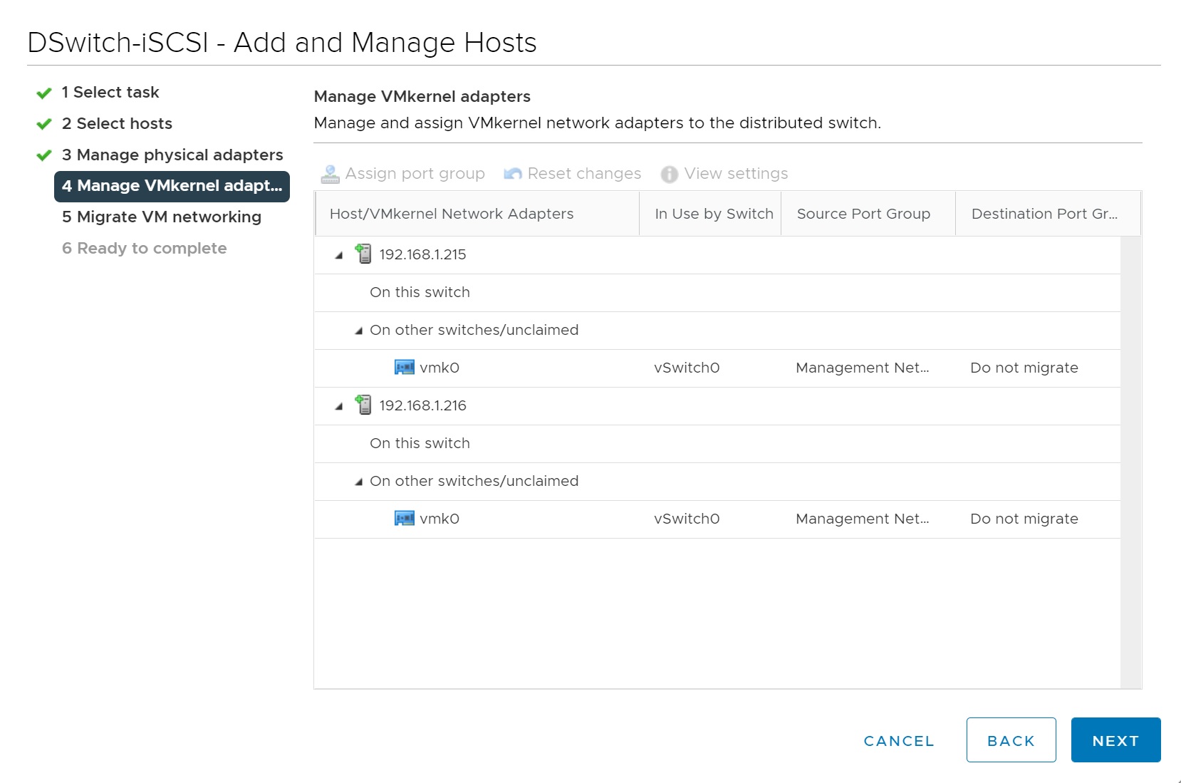Click the Source Port Group column header
The height and width of the screenshot is (783, 1181).
pos(863,214)
